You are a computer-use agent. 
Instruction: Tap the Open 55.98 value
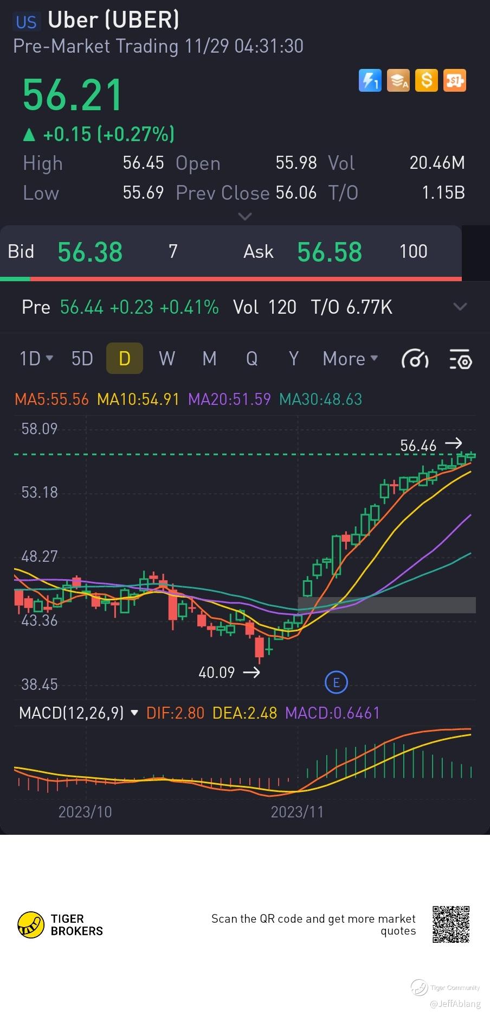pos(296,163)
